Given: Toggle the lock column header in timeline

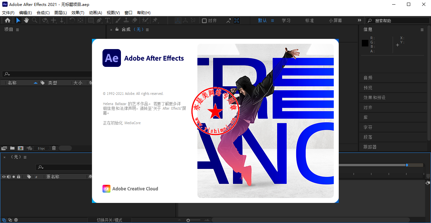Looking at the screenshot, I should coord(18,177).
